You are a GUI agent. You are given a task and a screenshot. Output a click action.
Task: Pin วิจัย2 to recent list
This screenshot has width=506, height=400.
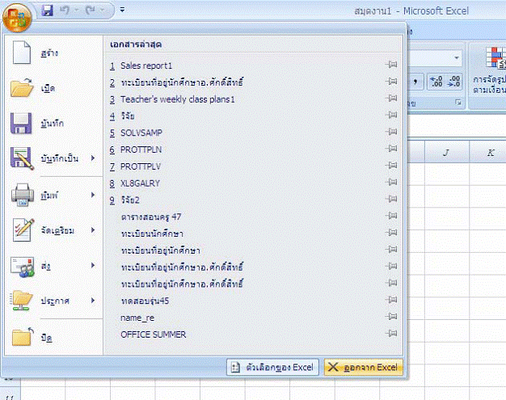[x=391, y=199]
